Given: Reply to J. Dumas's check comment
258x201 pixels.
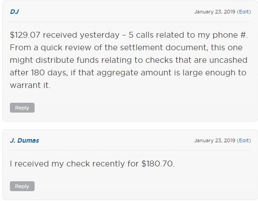Looking at the screenshot, I should [x=22, y=186].
